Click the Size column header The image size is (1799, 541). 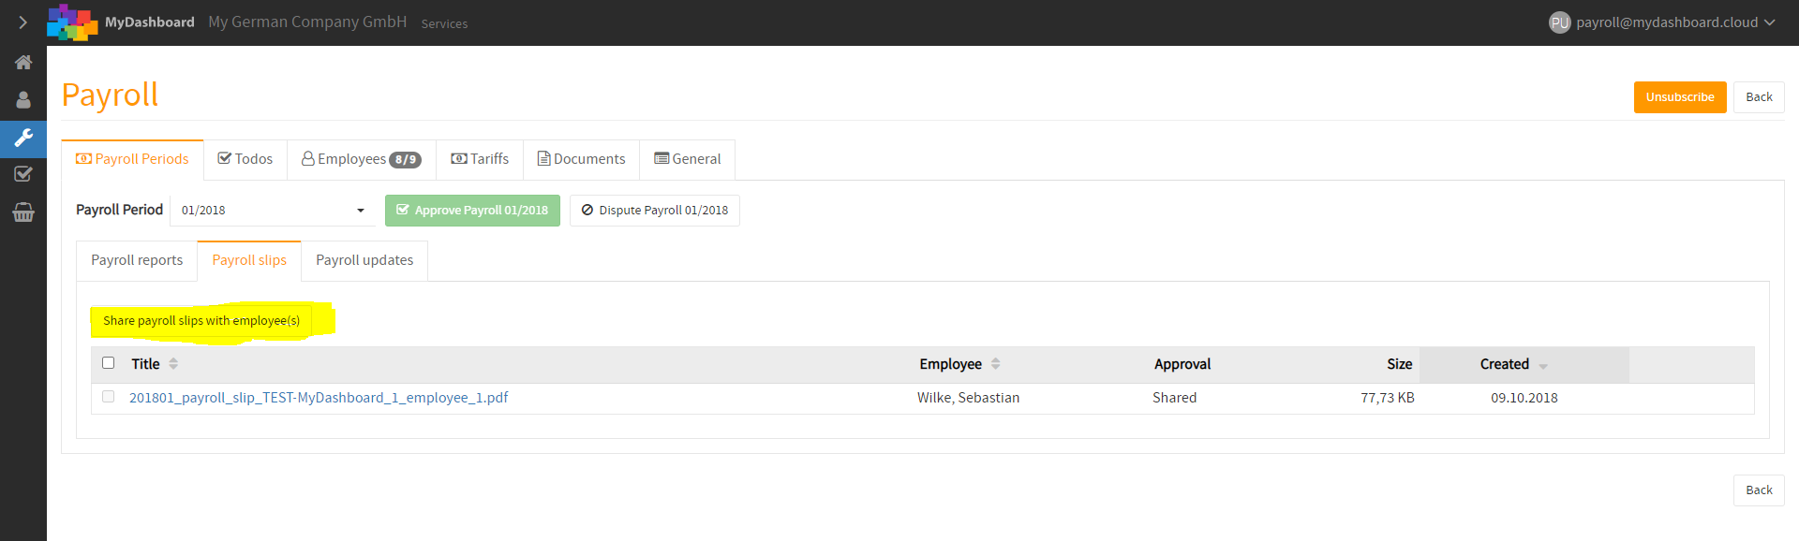[1400, 364]
